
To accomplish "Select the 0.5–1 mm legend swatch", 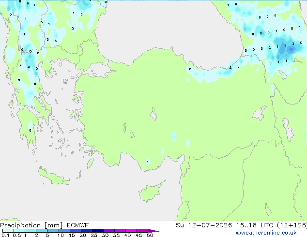I will [x=19, y=231].
